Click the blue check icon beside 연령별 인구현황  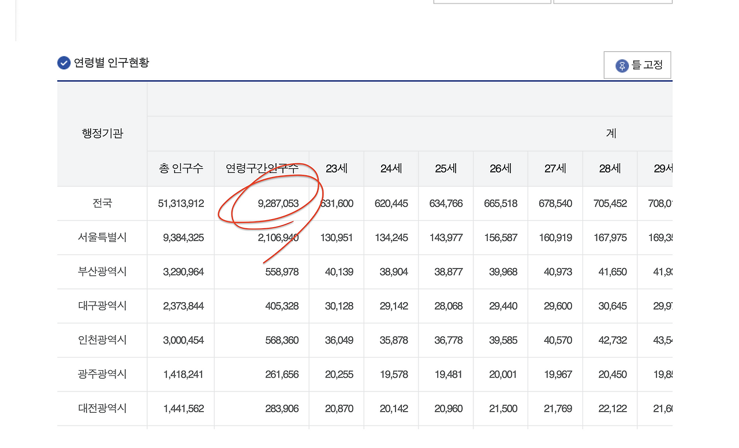64,63
